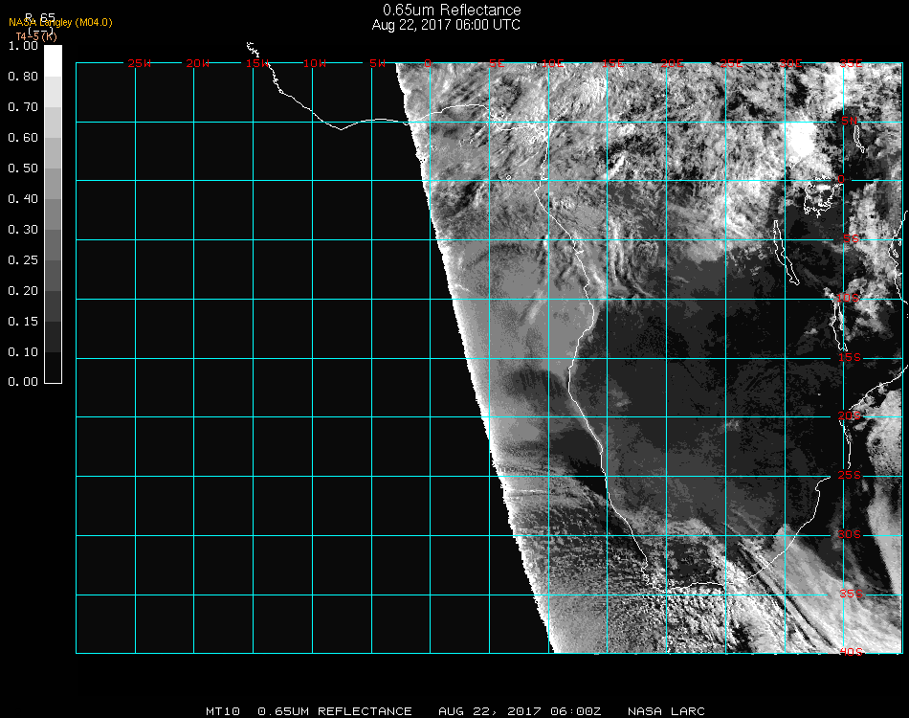909x718 pixels.
Task: Click the 35E longitude label
Action: 851,63
